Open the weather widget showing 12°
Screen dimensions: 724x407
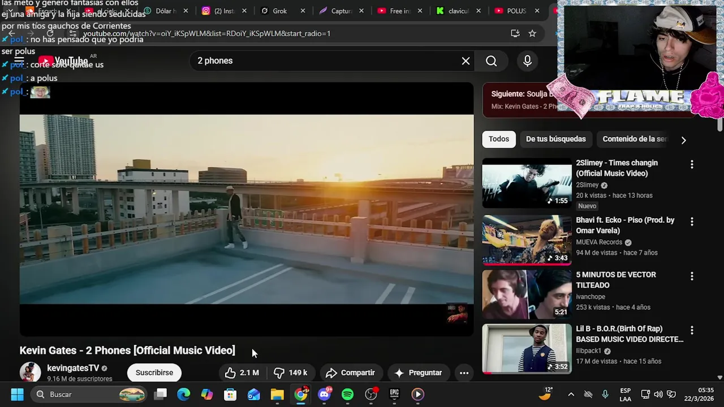point(545,393)
